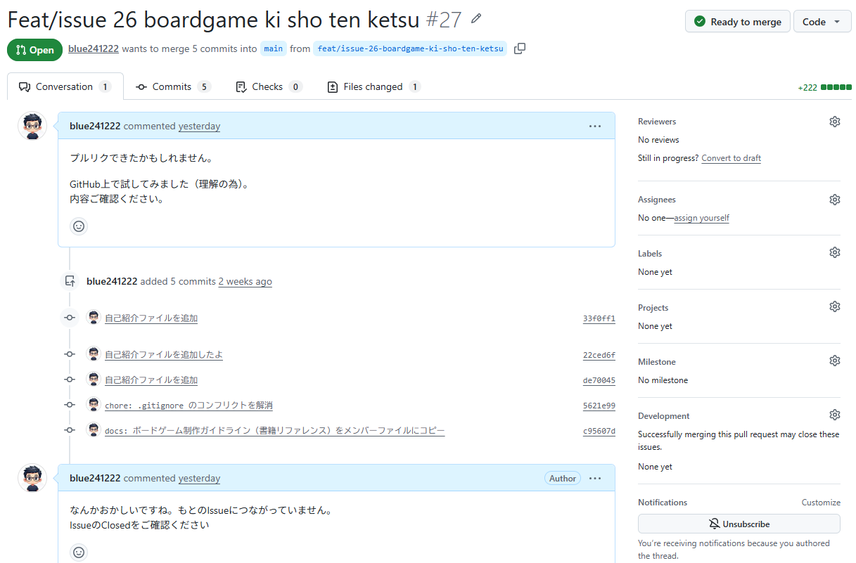
Task: Click the Unsubscribe notifications button
Action: click(x=739, y=524)
